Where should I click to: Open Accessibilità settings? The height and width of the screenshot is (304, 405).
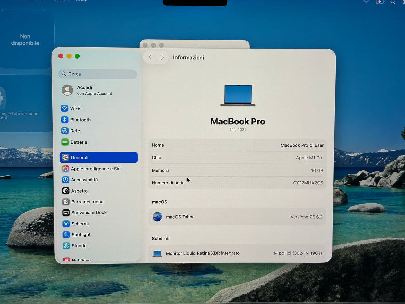(x=99, y=180)
